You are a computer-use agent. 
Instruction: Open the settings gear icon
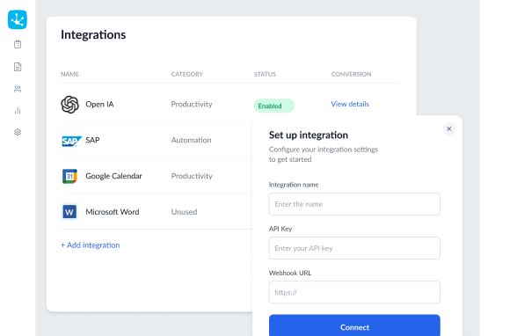pyautogui.click(x=18, y=132)
